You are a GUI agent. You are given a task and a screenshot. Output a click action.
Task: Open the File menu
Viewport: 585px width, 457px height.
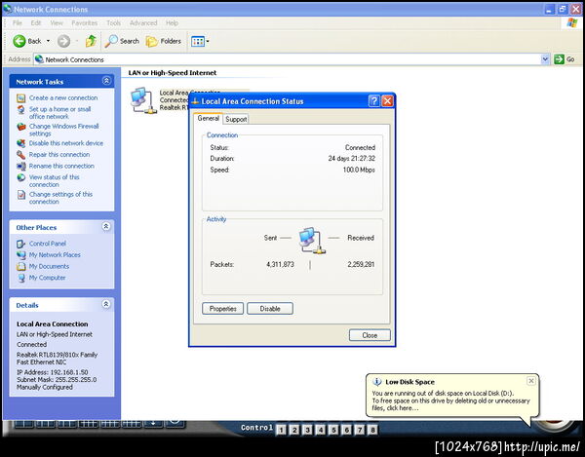pos(18,23)
